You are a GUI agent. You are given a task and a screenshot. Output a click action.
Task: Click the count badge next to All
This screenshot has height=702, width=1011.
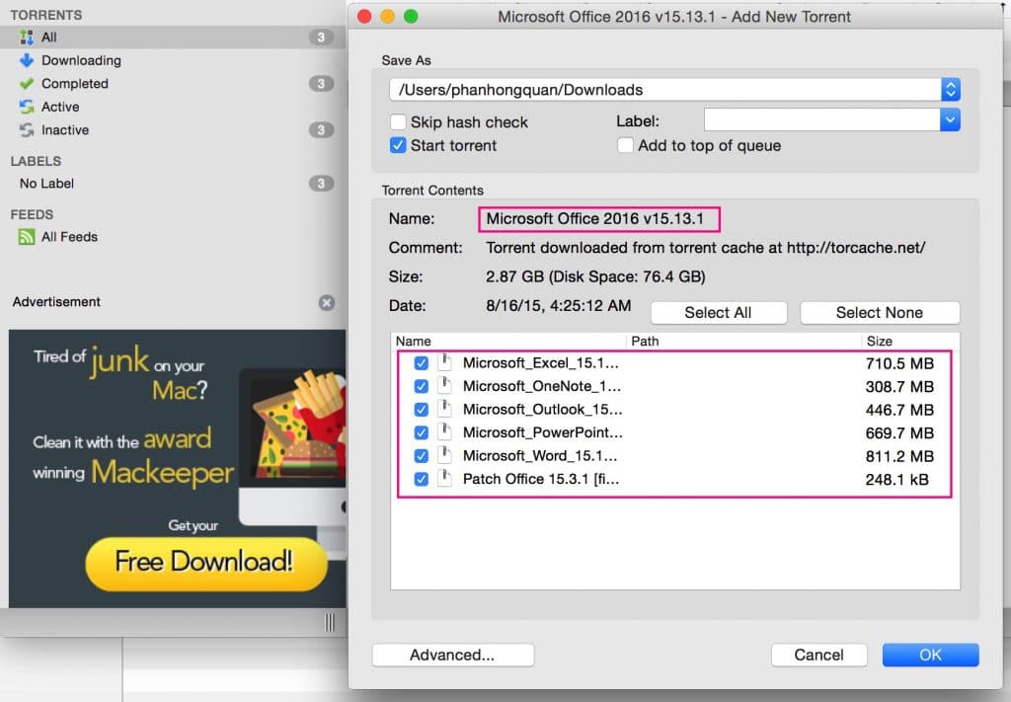click(x=321, y=38)
